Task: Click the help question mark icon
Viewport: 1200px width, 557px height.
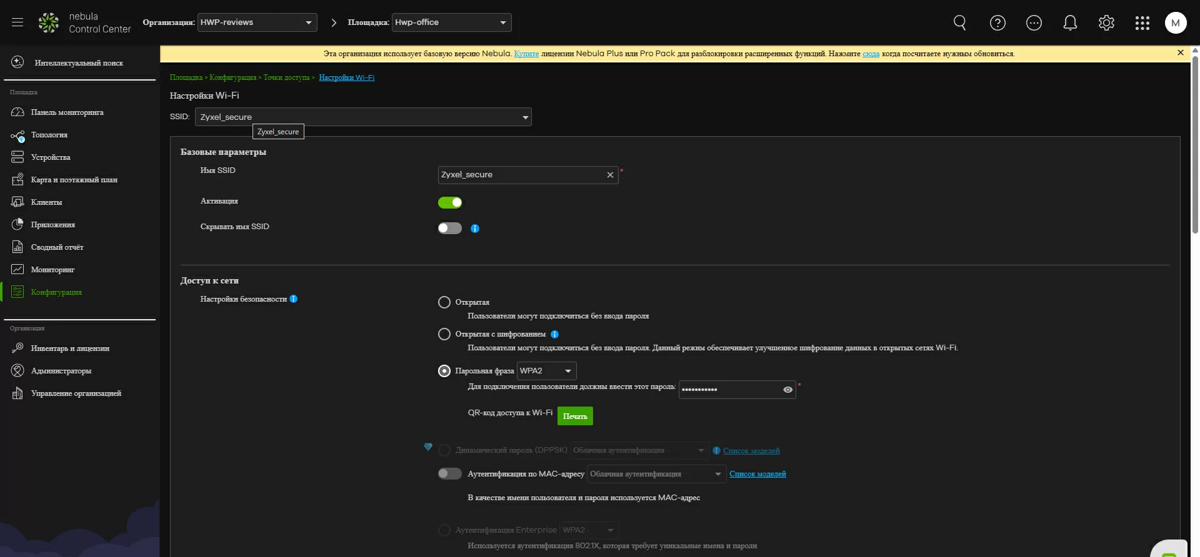Action: pyautogui.click(x=997, y=23)
